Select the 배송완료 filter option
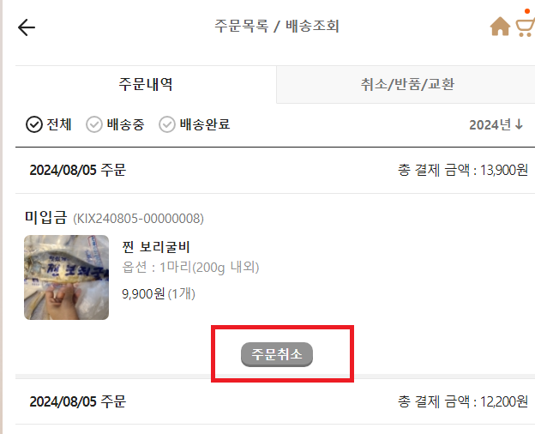 (195, 124)
